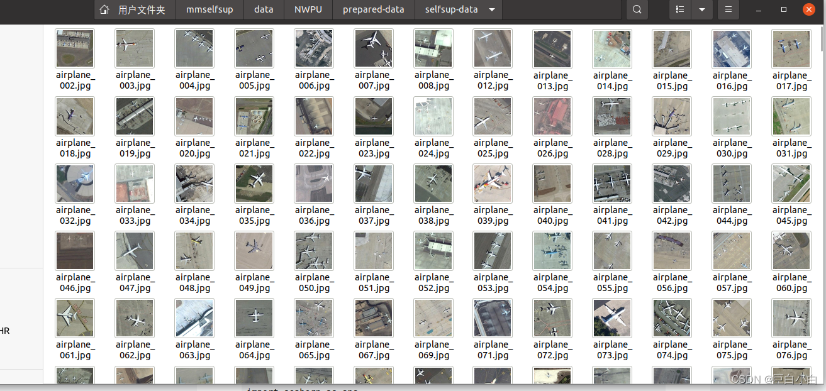Select the airplane_016.jpg thumbnail
Screen dimensions: 826x391
coord(732,48)
